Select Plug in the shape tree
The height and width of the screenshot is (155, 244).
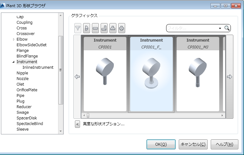(x=20, y=101)
